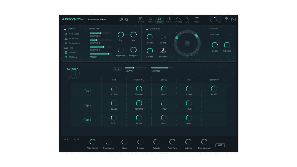Viewport: 297px width, 167px height.
Task: Toggle the Effect power button
Action: click(x=65, y=29)
